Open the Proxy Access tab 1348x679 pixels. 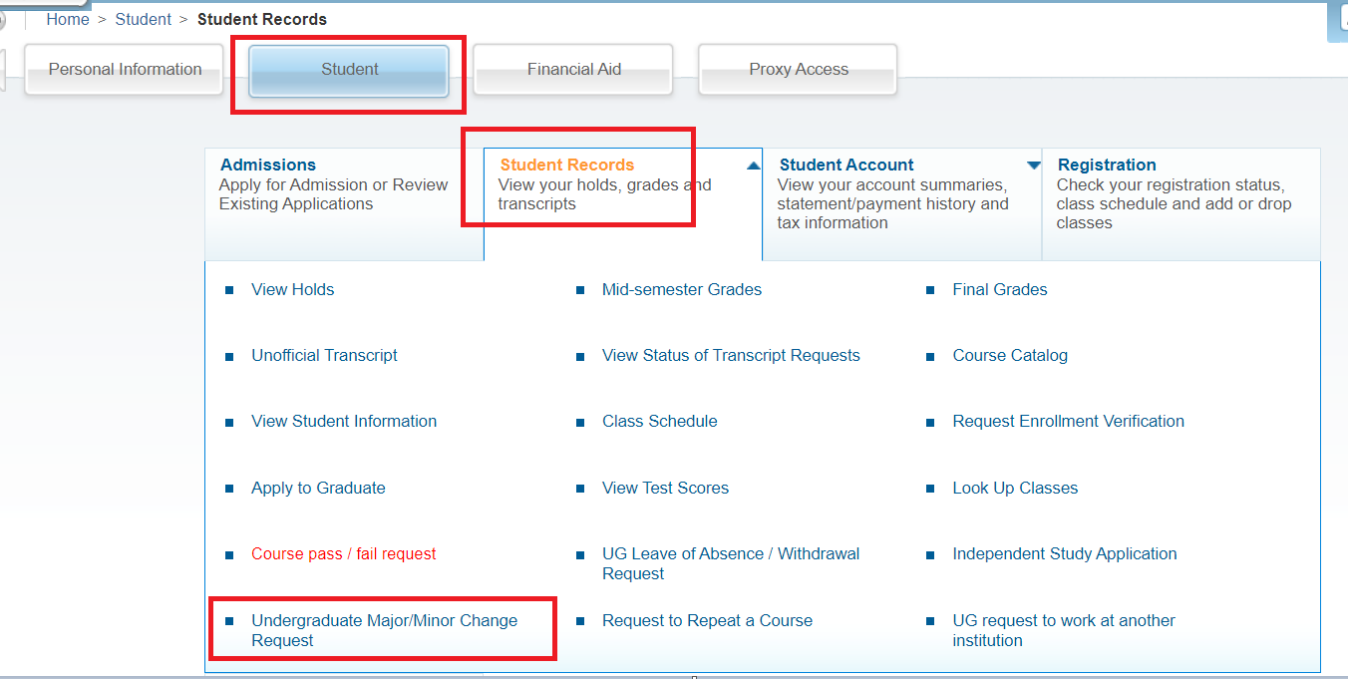(797, 69)
